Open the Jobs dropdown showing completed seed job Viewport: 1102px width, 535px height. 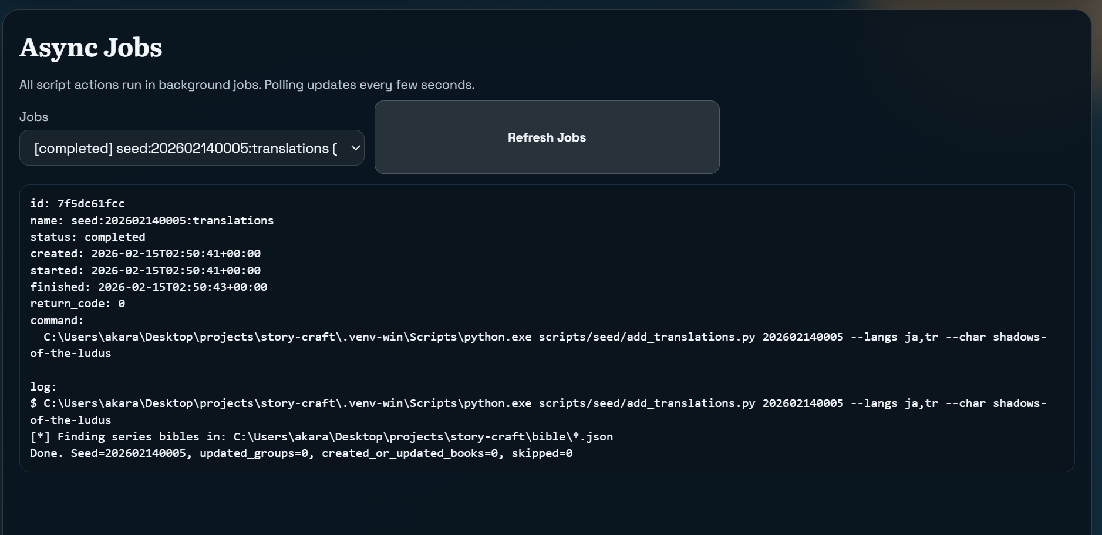(191, 148)
